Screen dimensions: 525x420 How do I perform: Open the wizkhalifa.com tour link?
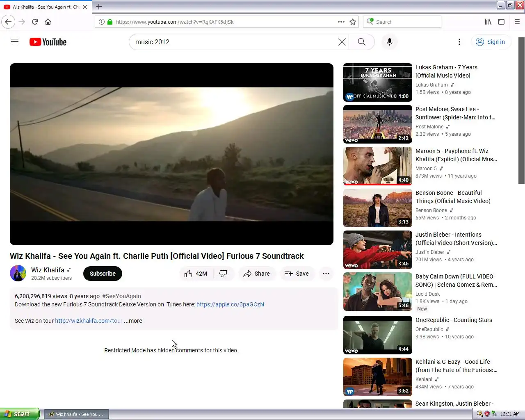(89, 321)
